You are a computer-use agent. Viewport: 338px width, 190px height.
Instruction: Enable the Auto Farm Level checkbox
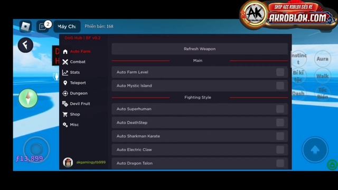280,72
